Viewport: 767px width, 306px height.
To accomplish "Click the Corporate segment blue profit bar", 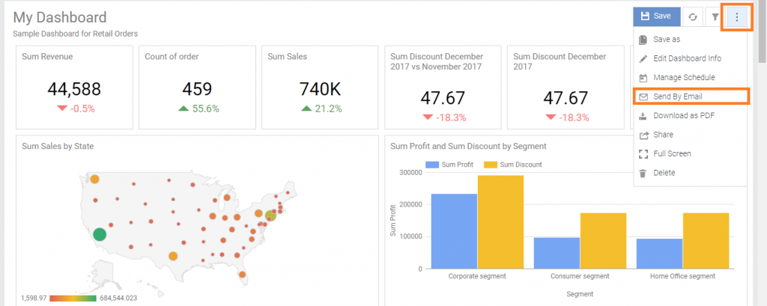I will click(x=454, y=230).
